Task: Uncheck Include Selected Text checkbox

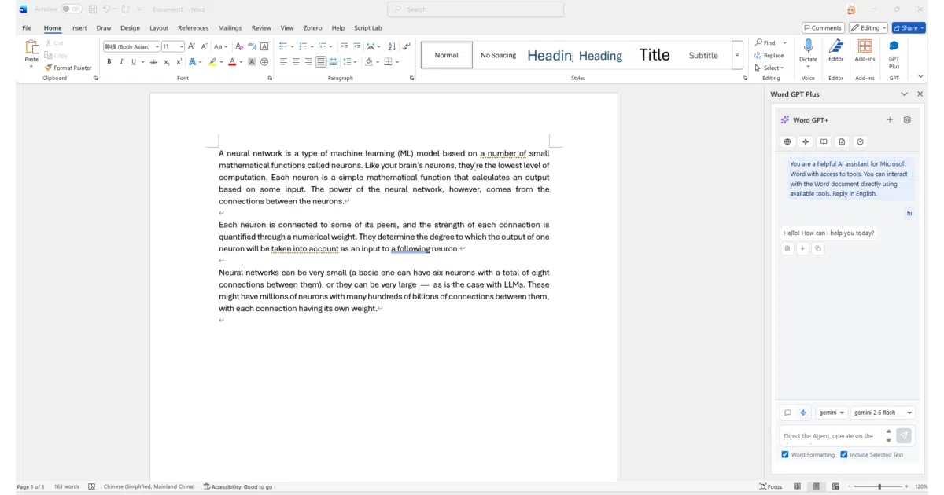Action: click(x=844, y=454)
